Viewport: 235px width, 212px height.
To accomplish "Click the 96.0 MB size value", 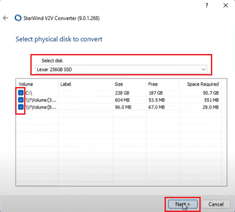I will coord(123,107).
